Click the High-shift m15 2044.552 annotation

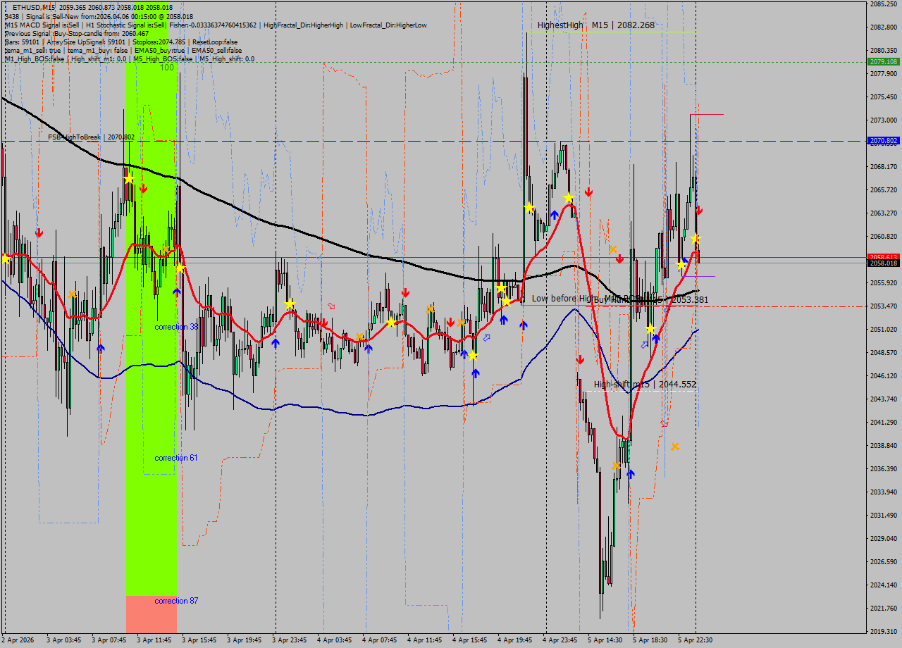(x=645, y=385)
